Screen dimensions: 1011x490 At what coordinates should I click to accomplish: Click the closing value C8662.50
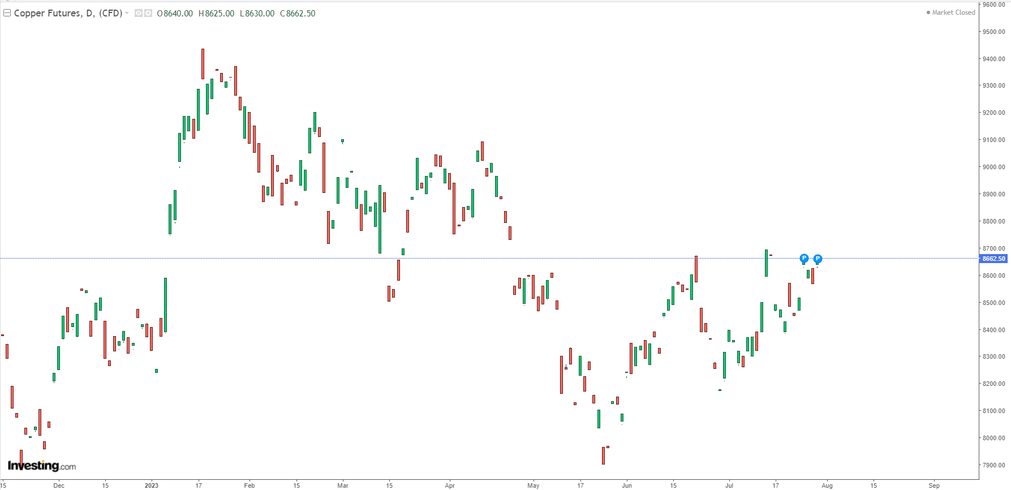coord(298,14)
